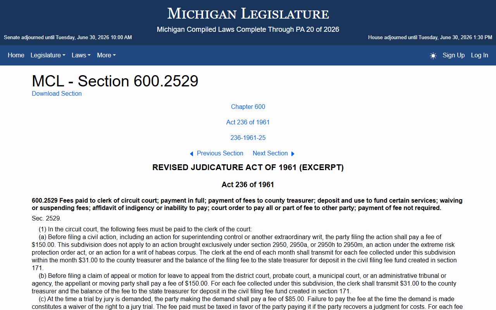Click 'Michigan Compiled Laws Complete Through PA 20' text
This screenshot has width=496, height=310.
[x=248, y=29]
